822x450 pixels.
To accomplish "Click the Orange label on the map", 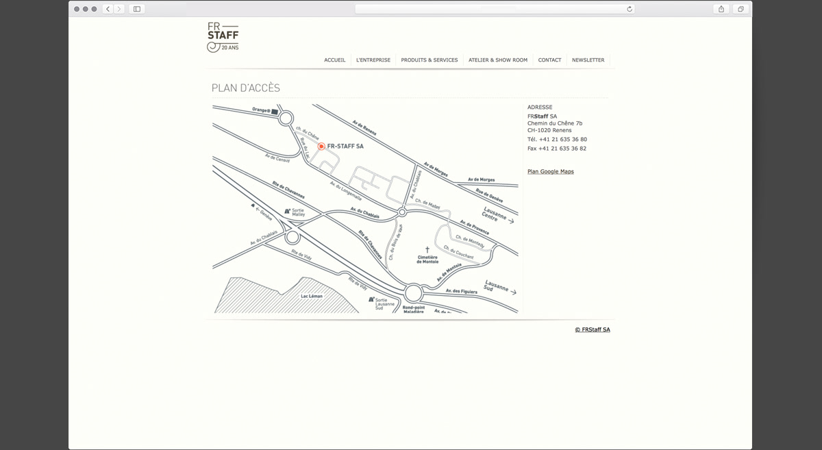I will click(x=261, y=110).
